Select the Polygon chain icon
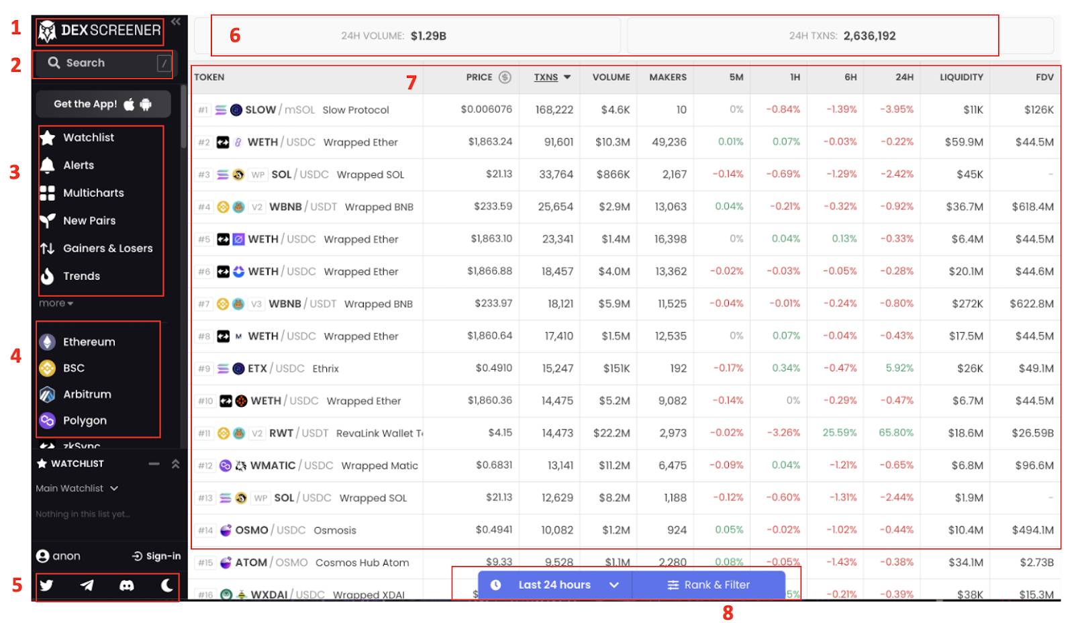Viewport: 1074px width, 623px height. point(47,420)
